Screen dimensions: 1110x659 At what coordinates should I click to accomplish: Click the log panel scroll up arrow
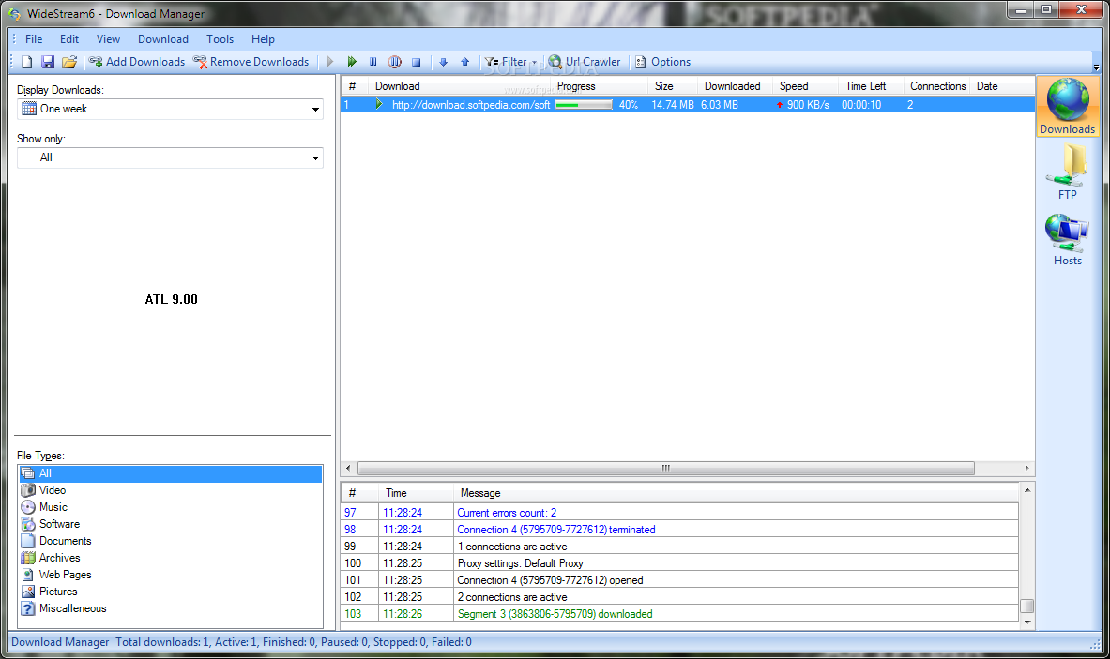(x=1027, y=490)
